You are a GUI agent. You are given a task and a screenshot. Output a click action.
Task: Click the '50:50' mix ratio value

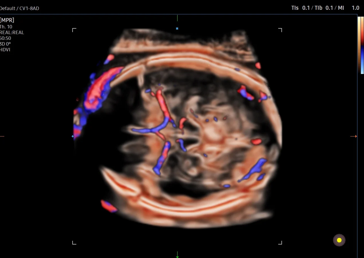tap(5, 38)
